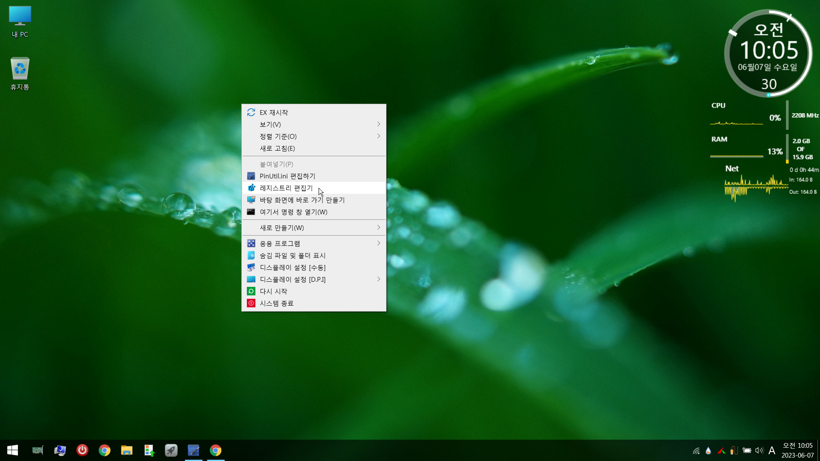The width and height of the screenshot is (820, 461).
Task: Select 여기서 명령 창 열기(W)
Action: coord(314,212)
